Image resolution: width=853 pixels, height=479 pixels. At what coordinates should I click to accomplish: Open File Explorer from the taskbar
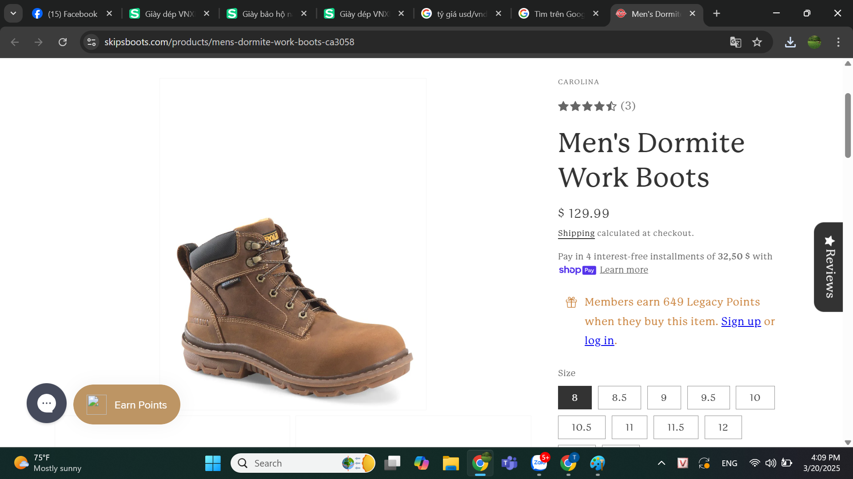[x=450, y=463]
